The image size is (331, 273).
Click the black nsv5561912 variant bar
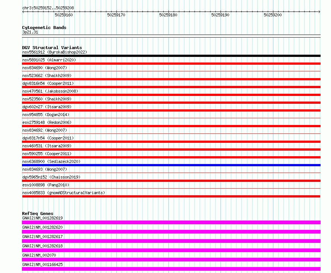pos(171,56)
